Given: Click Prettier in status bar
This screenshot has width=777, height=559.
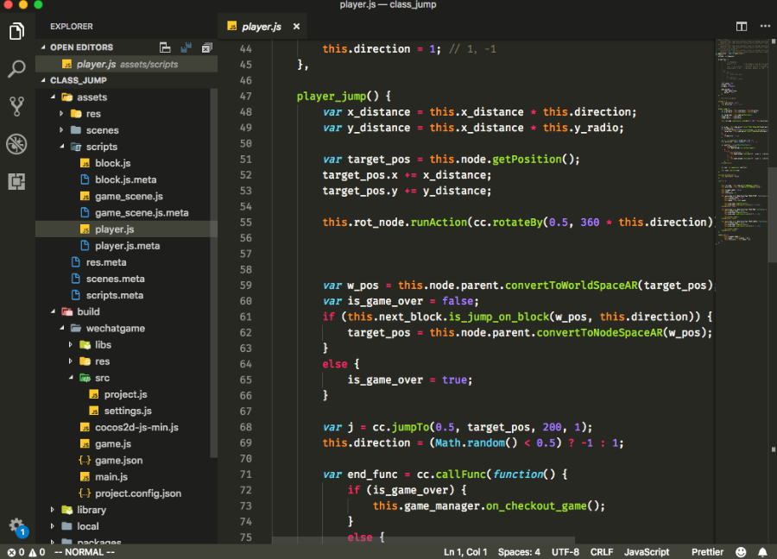Looking at the screenshot, I should pos(707,552).
